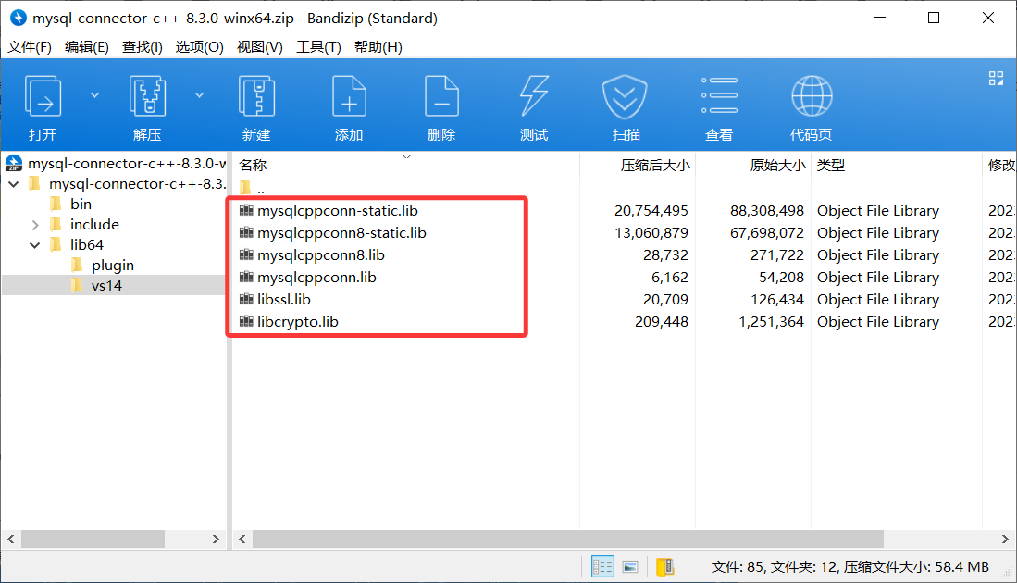
Task: Switch to details list view in status bar
Action: (x=602, y=566)
